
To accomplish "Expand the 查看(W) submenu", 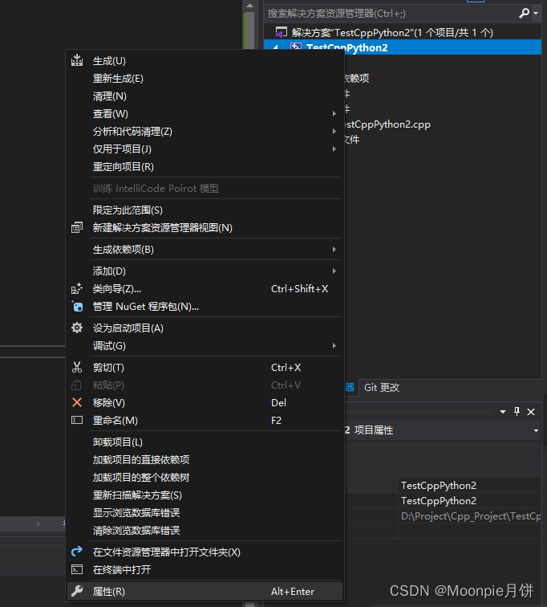I will 334,114.
